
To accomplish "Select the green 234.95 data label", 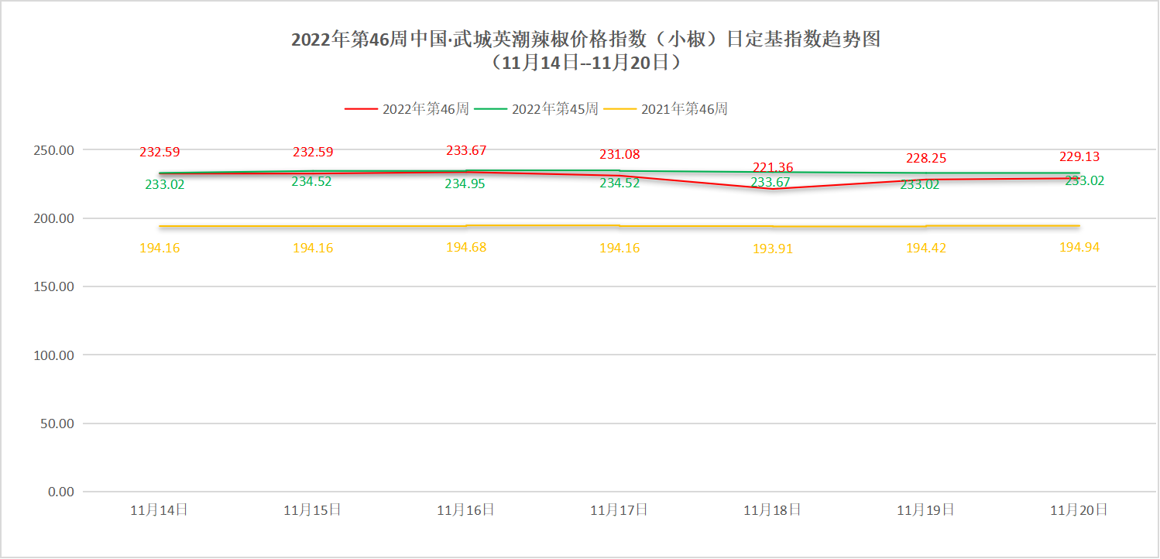I will (x=465, y=184).
